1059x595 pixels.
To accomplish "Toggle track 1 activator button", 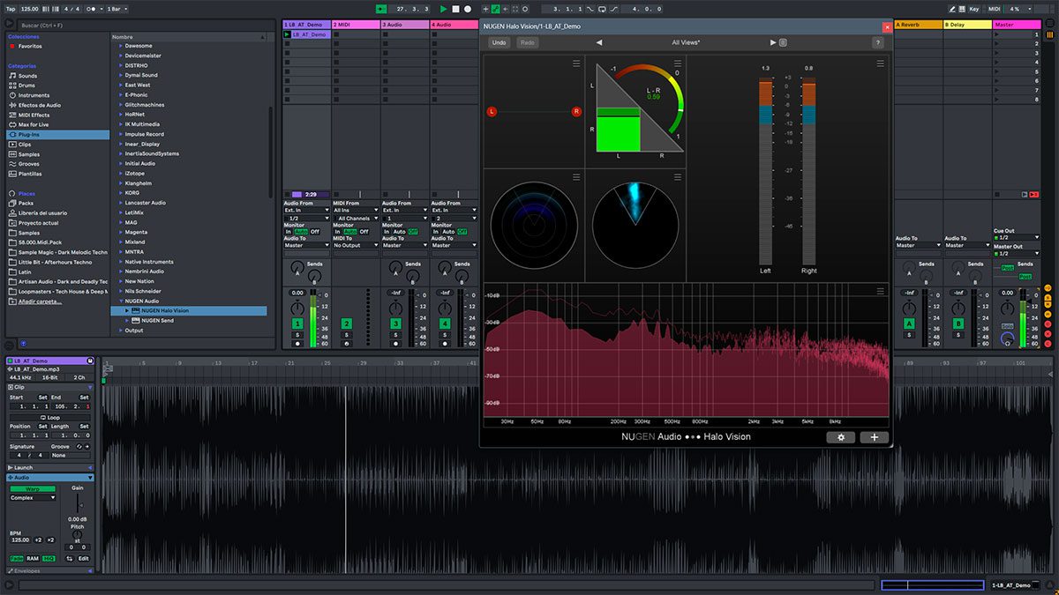I will click(297, 324).
